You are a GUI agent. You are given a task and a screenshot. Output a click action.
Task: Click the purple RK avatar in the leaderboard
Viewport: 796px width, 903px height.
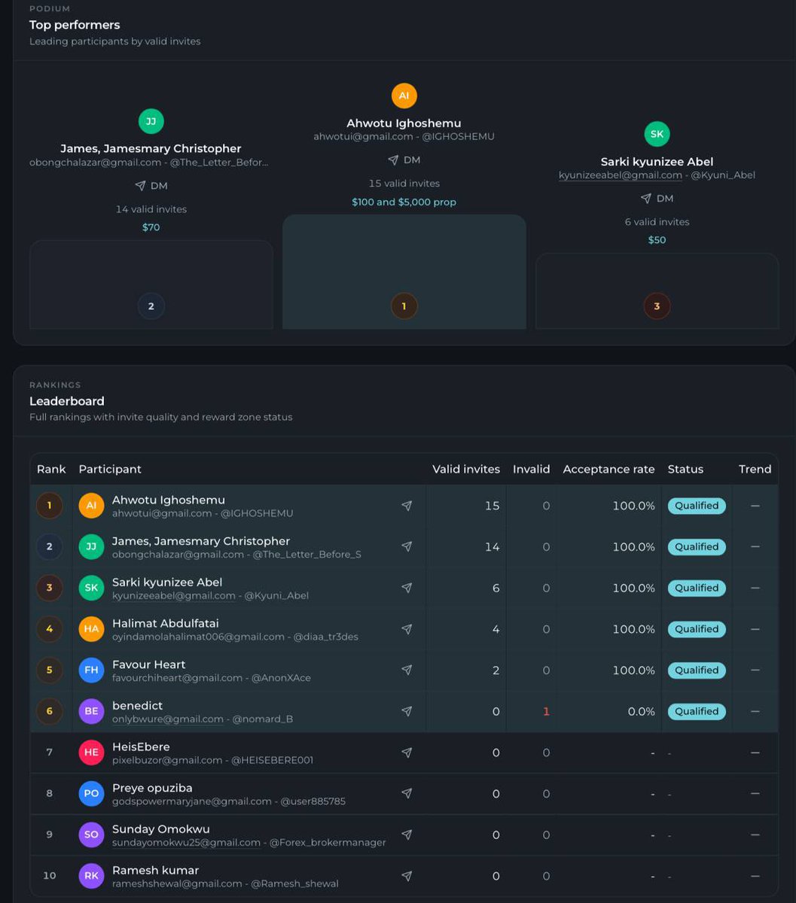click(x=91, y=876)
